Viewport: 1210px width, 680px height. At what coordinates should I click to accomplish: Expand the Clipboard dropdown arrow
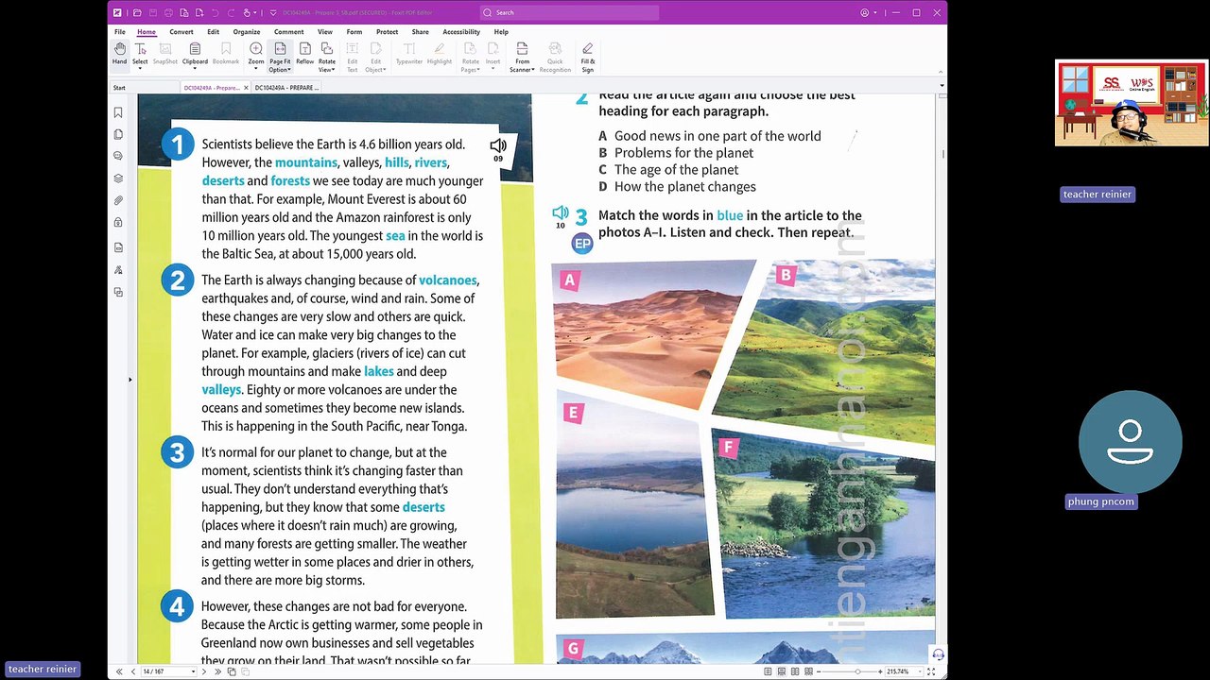click(195, 69)
